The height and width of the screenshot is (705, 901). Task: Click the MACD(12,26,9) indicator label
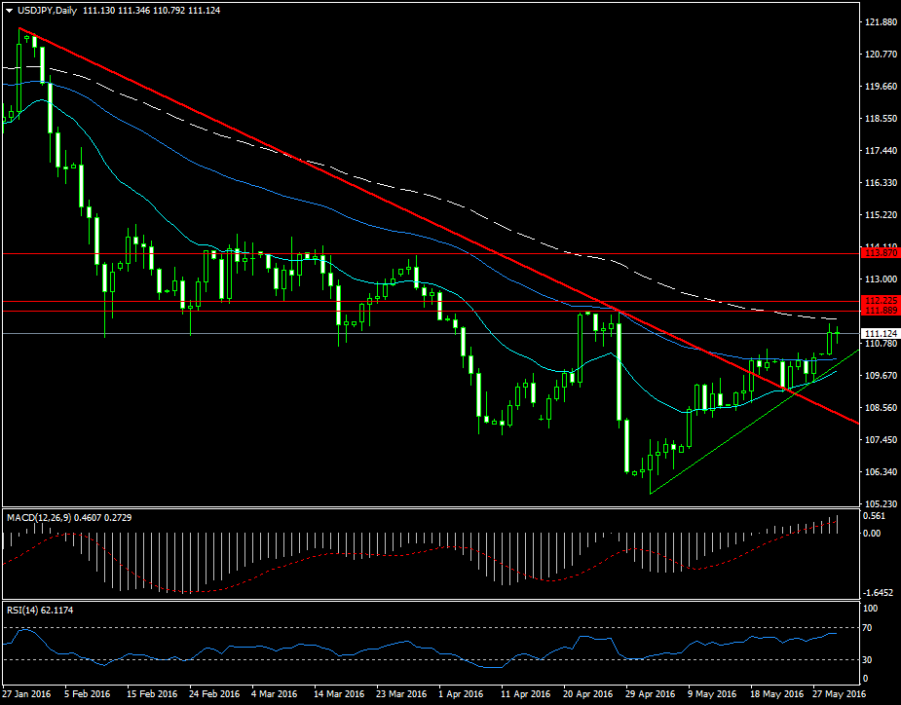[x=39, y=518]
